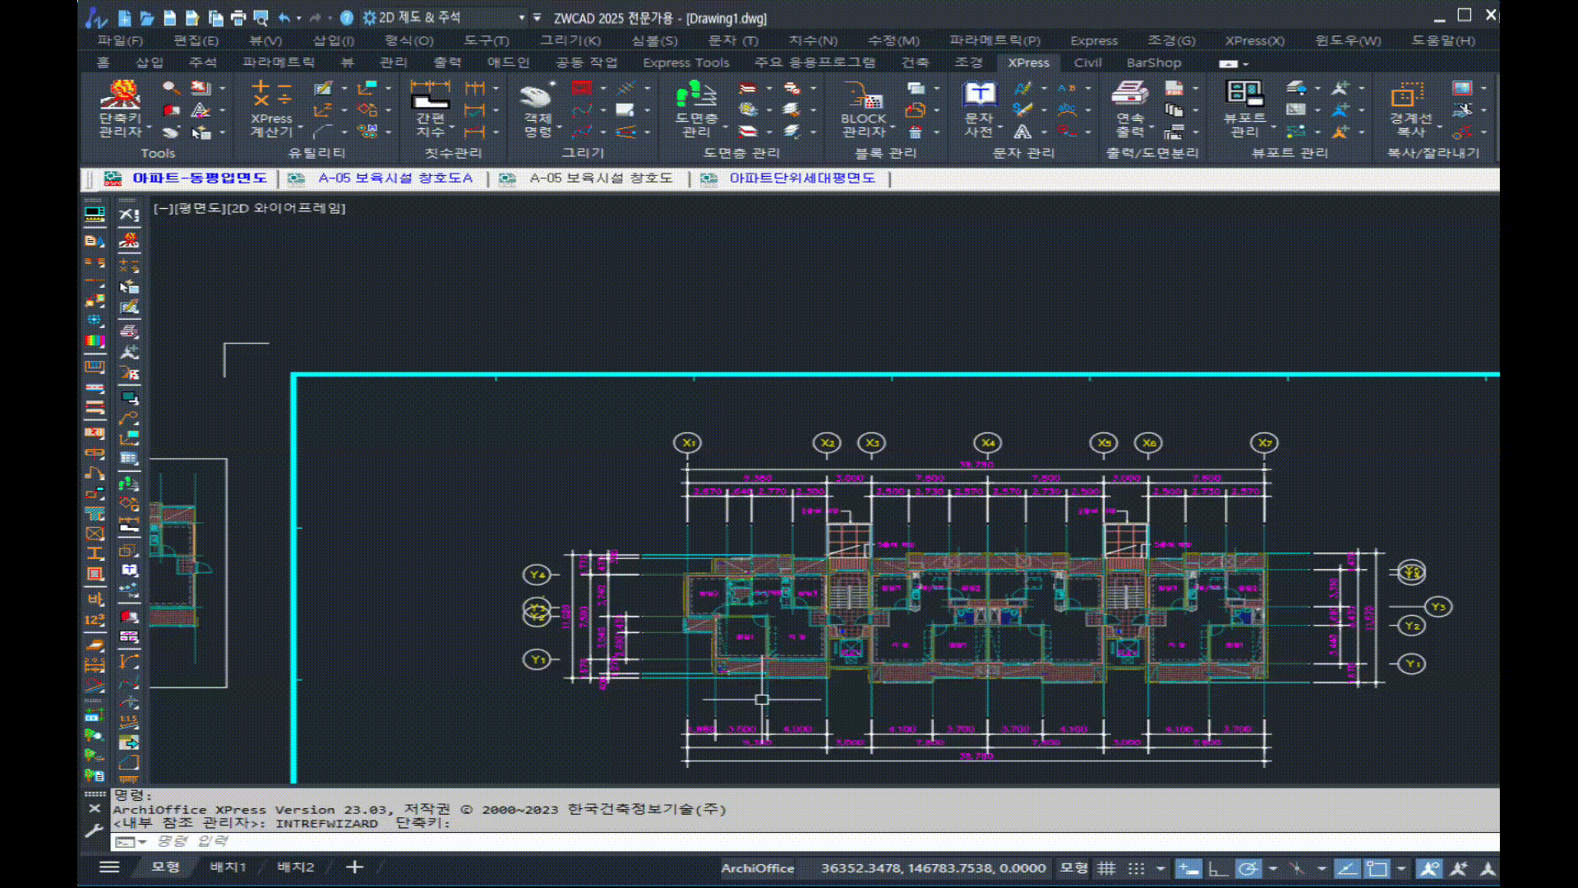1578x888 pixels.
Task: Switch to the 배치1 layout tab
Action: coord(228,867)
